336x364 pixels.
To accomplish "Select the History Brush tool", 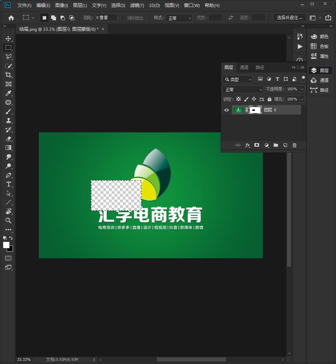I will (8, 129).
